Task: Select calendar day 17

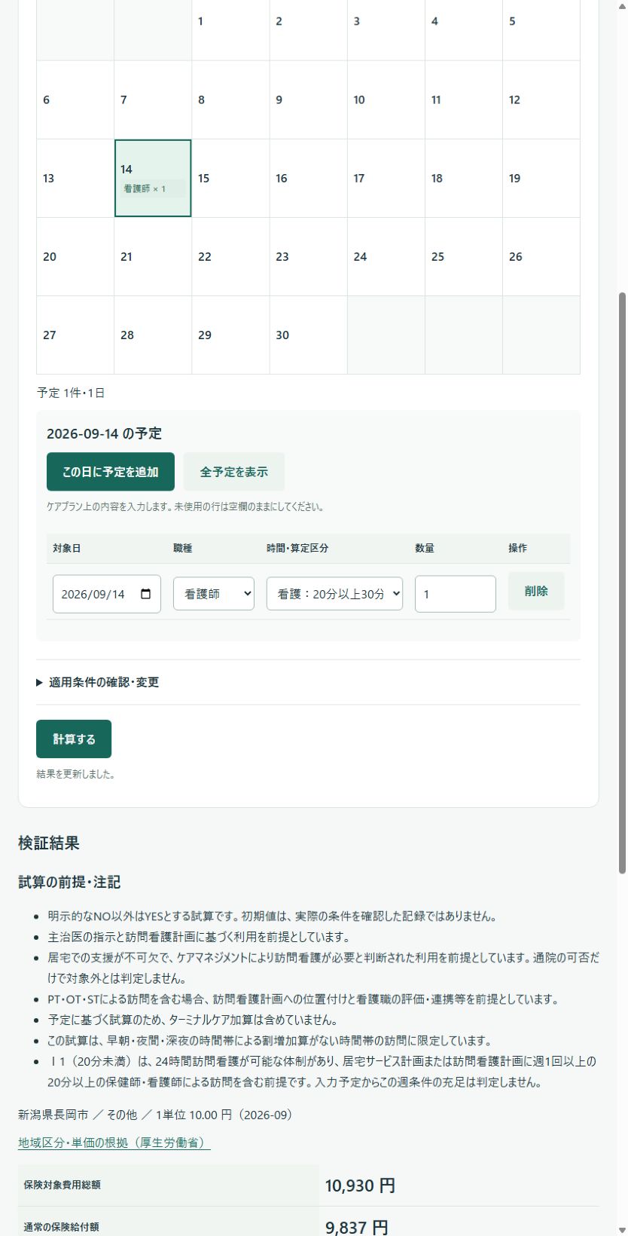Action: click(386, 178)
